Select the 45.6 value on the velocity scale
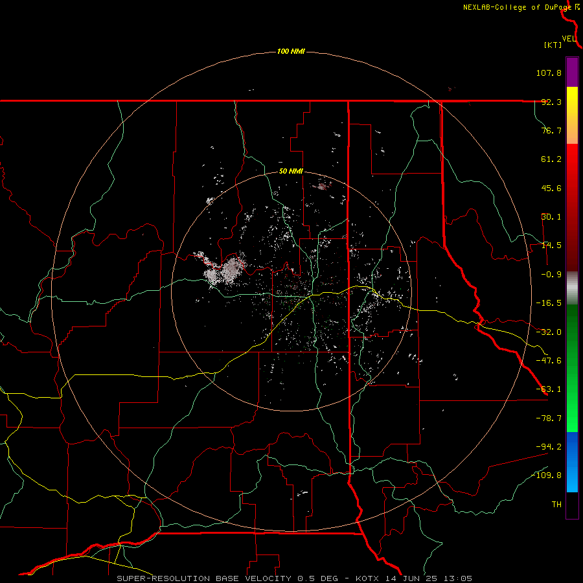The width and height of the screenshot is (583, 583). 551,188
